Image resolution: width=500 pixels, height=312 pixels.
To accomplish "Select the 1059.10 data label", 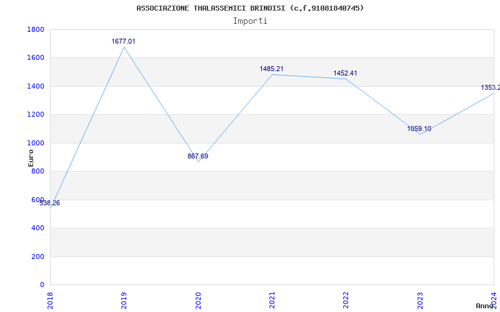I will (x=419, y=129).
